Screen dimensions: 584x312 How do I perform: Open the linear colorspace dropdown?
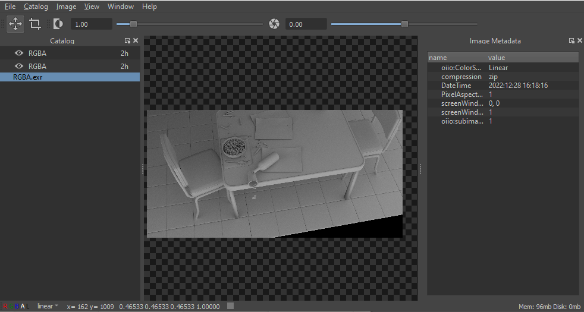[48, 306]
